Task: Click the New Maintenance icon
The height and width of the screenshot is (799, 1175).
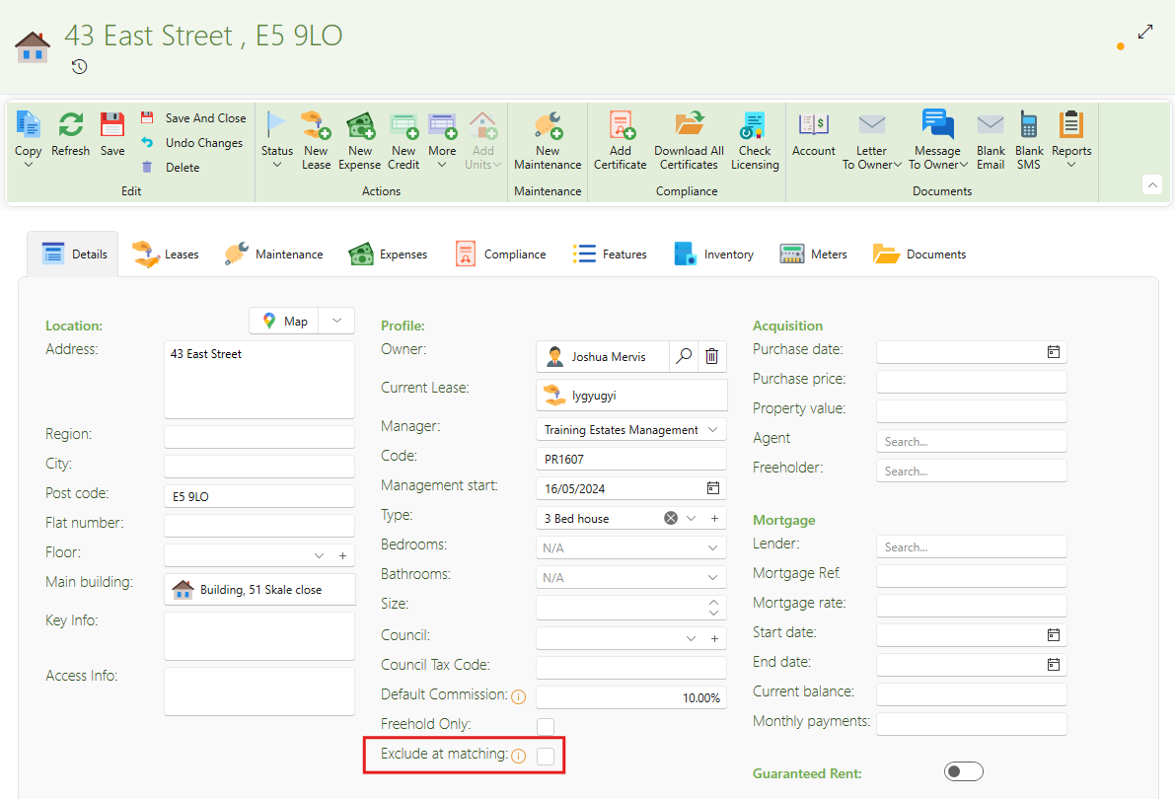Action: (x=548, y=125)
